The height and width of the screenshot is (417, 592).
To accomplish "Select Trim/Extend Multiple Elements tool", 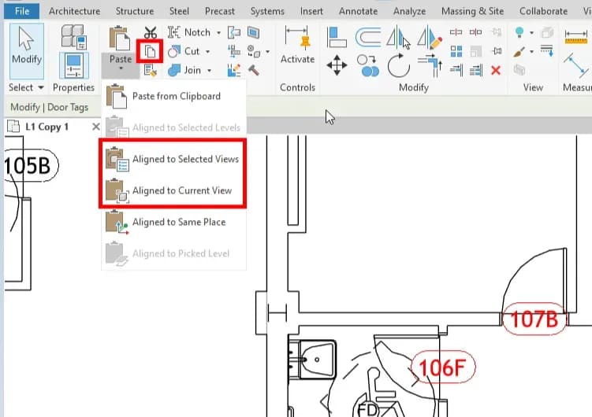I will click(x=475, y=70).
